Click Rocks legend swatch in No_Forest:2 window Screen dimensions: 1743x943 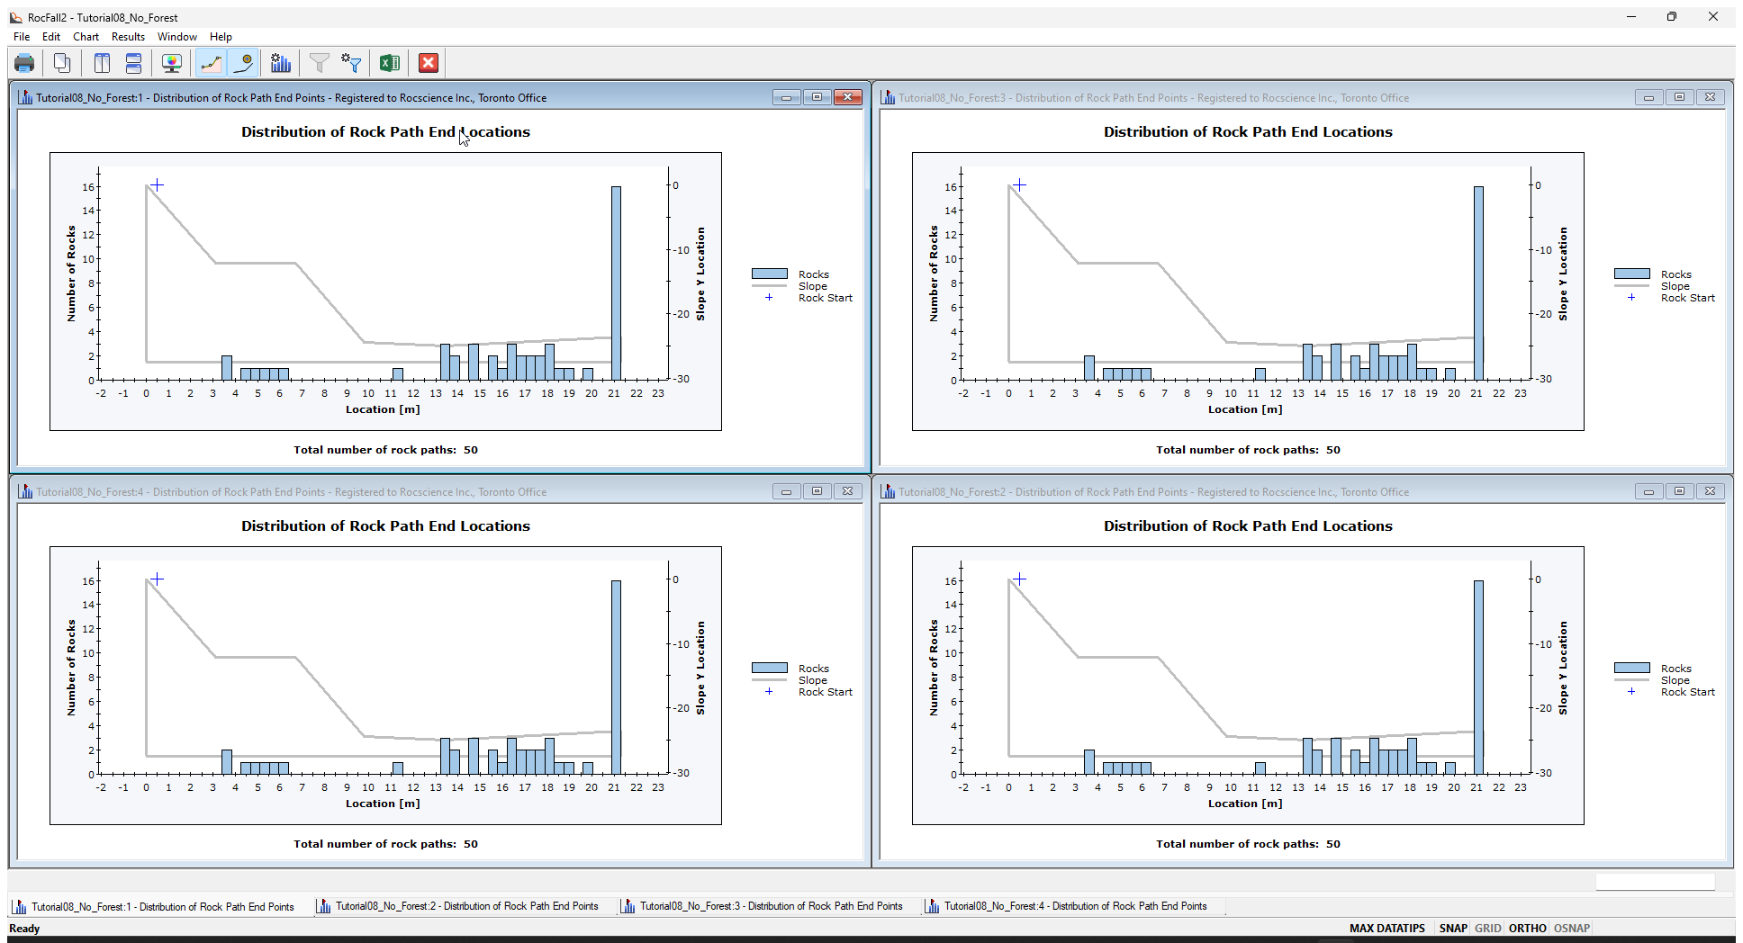coord(1632,668)
